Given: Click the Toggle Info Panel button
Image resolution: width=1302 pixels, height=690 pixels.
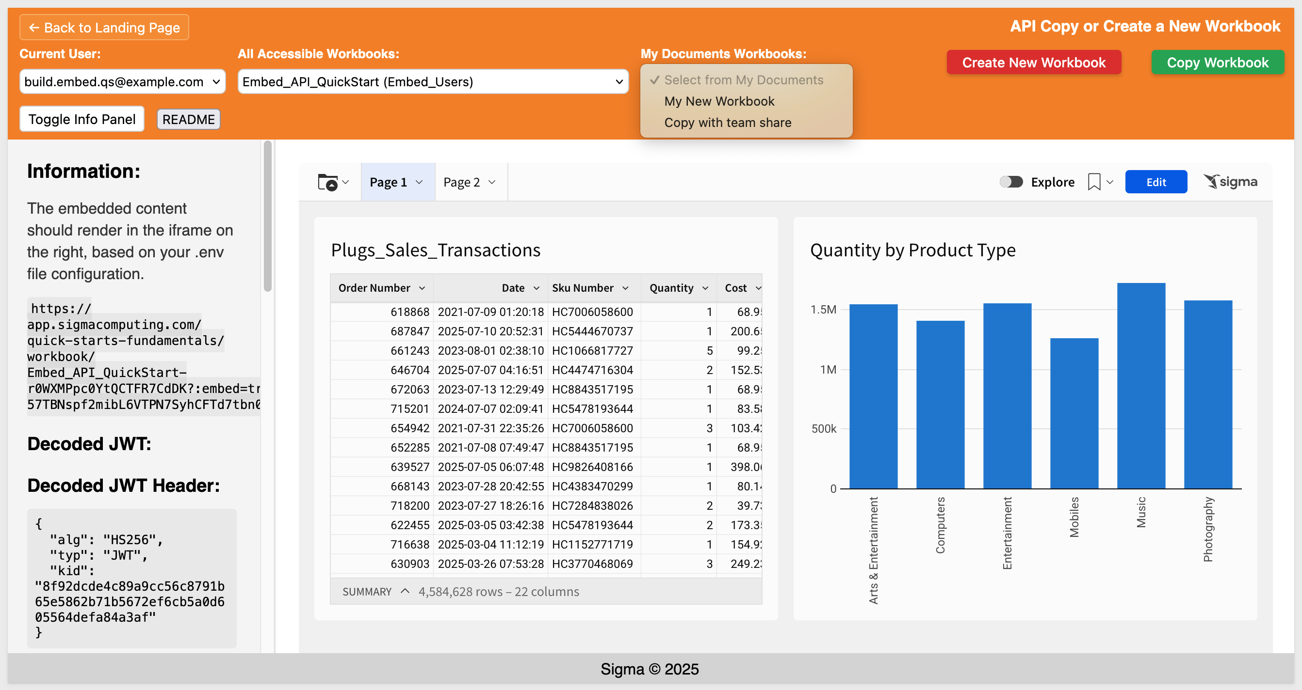Looking at the screenshot, I should click(82, 119).
